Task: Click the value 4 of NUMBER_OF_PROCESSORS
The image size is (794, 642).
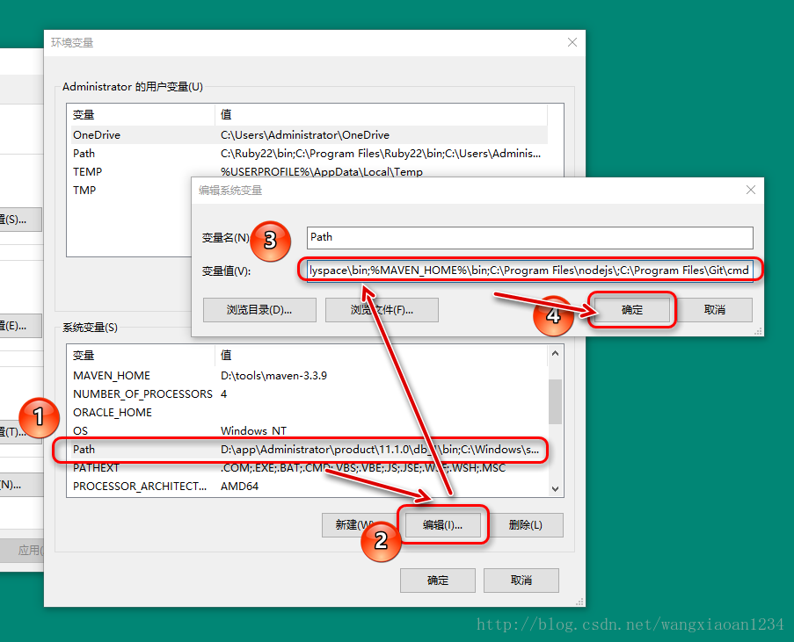Action: click(224, 394)
